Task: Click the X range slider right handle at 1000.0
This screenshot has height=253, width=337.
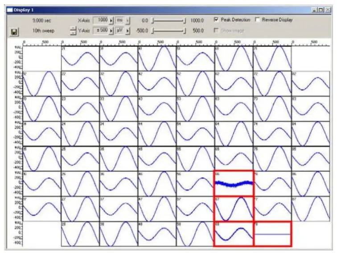Action: point(185,21)
